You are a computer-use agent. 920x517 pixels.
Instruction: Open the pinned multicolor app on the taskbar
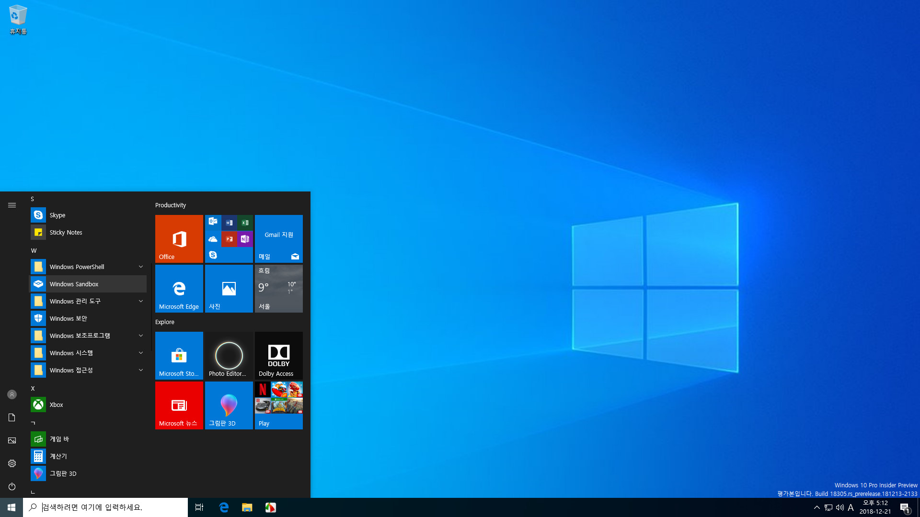271,507
